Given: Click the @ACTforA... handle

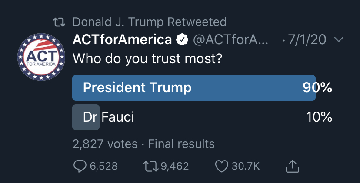Looking at the screenshot, I should tap(230, 40).
